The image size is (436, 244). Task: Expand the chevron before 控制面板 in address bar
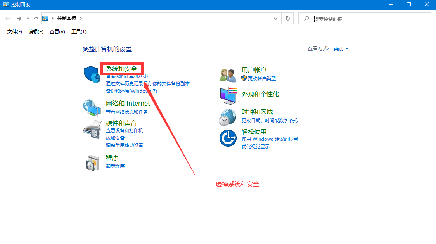pos(52,18)
